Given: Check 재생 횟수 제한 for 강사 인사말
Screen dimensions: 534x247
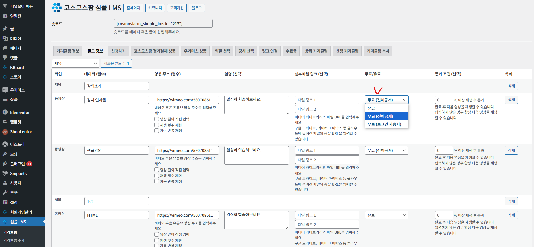Looking at the screenshot, I should click(x=157, y=125).
